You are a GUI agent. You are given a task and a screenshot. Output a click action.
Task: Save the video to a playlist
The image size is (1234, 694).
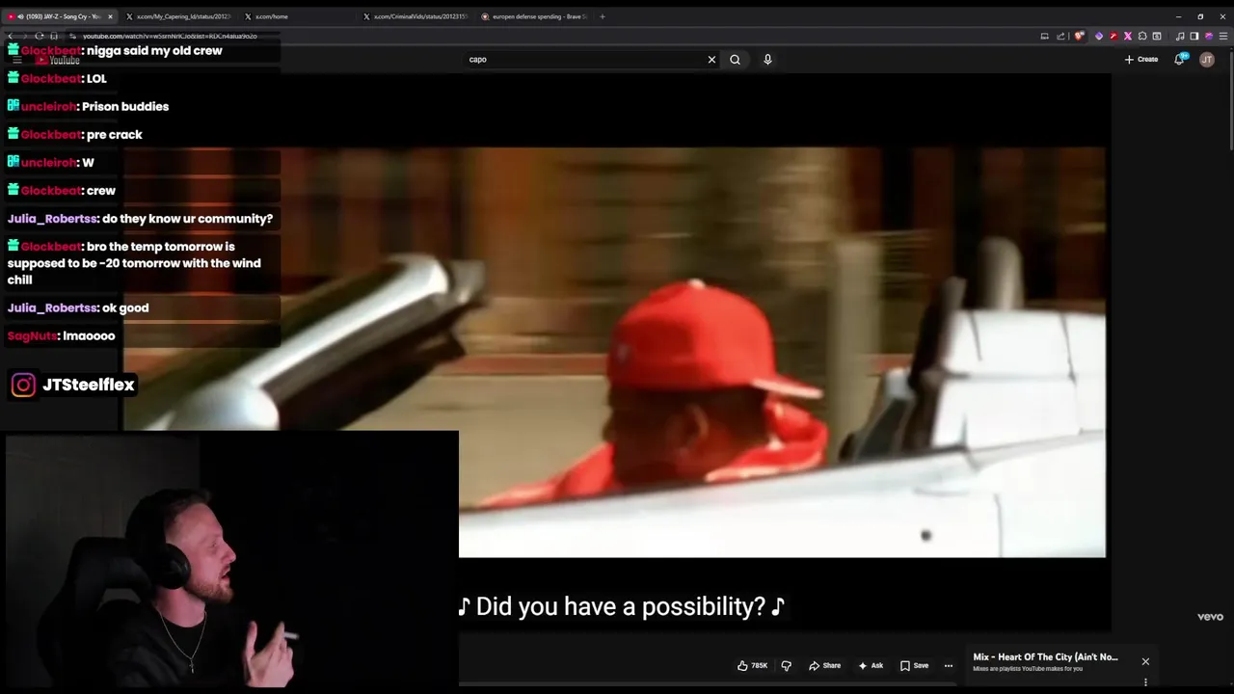pos(914,665)
